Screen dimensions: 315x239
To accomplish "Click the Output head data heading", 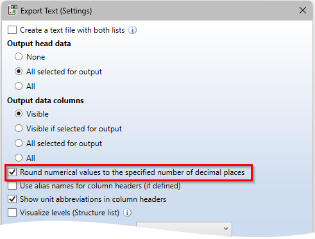I will (x=39, y=44).
